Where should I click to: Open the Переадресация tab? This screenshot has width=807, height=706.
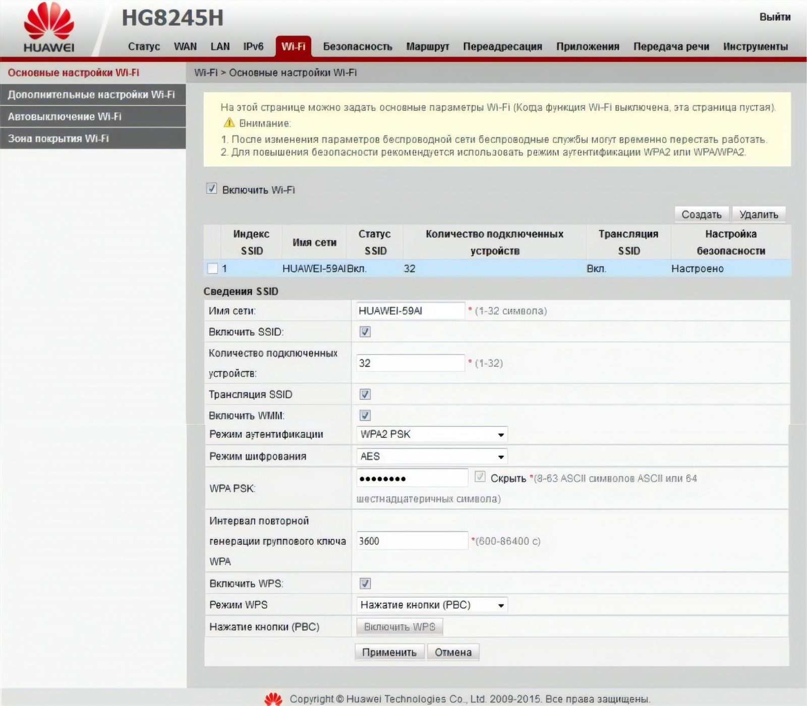click(x=503, y=46)
